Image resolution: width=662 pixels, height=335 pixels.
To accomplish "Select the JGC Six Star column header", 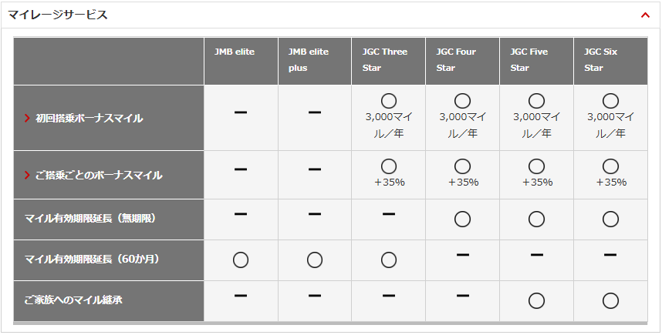I will coord(600,60).
